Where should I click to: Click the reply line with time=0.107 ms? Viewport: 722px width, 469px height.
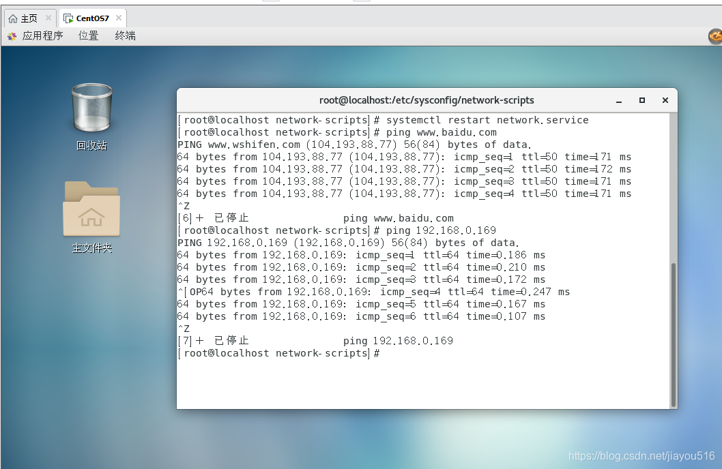point(362,316)
